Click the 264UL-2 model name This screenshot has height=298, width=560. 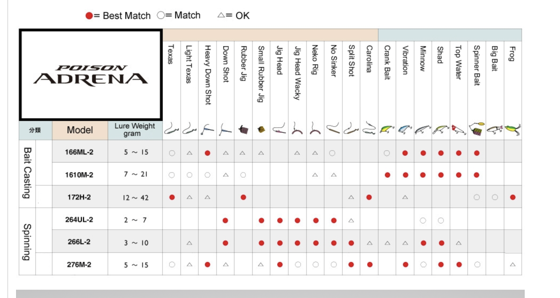coord(79,220)
